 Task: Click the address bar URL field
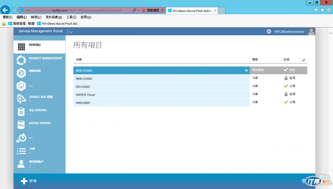point(75,10)
